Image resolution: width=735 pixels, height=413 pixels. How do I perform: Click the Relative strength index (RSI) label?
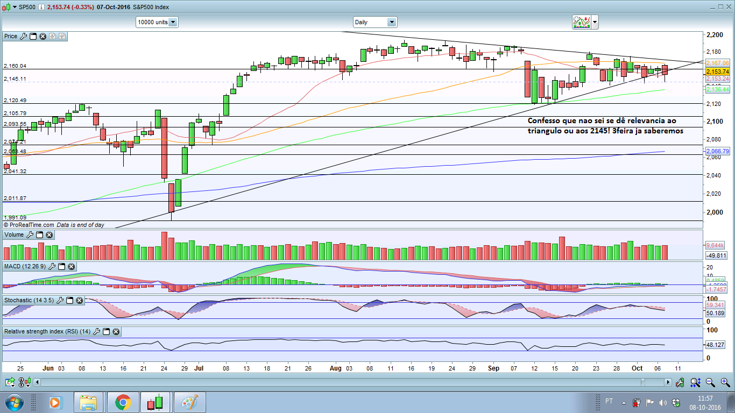point(47,332)
